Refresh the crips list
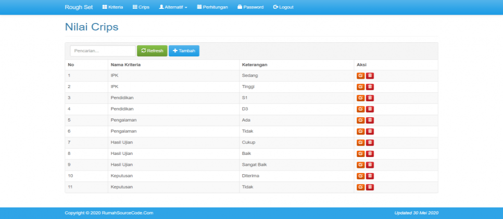Viewport: 503px width, 219px height. (152, 51)
